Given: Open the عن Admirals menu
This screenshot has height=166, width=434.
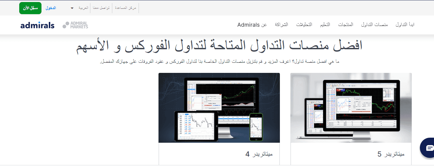Looking at the screenshot, I should click(252, 25).
